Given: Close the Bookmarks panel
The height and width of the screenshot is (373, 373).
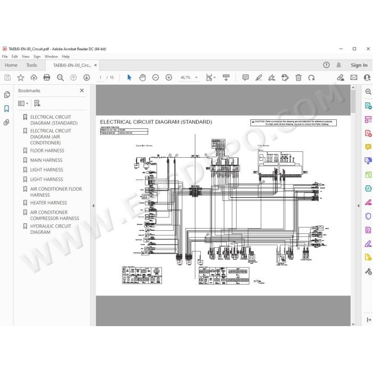Looking at the screenshot, I should tap(82, 91).
